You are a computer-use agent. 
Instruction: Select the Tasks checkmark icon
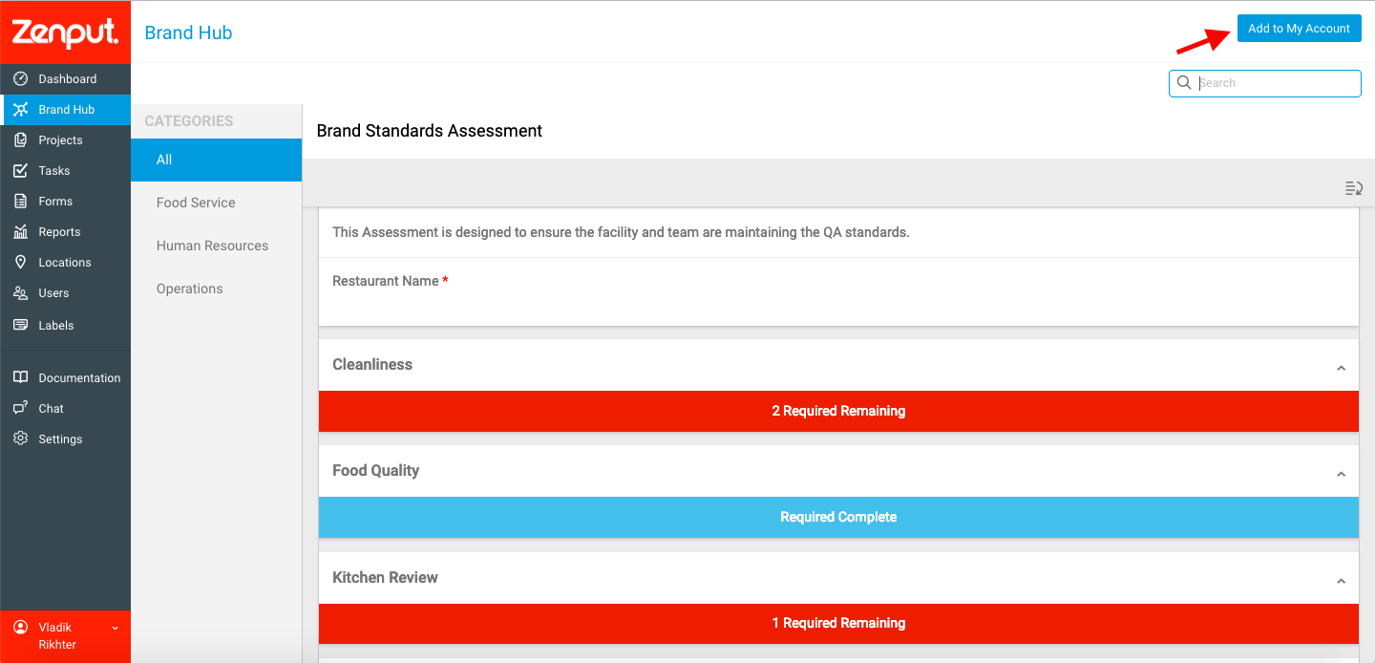[20, 170]
